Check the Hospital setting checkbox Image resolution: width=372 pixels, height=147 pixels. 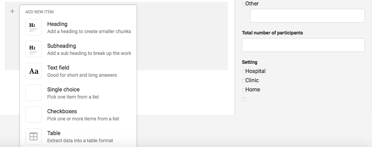244,72
